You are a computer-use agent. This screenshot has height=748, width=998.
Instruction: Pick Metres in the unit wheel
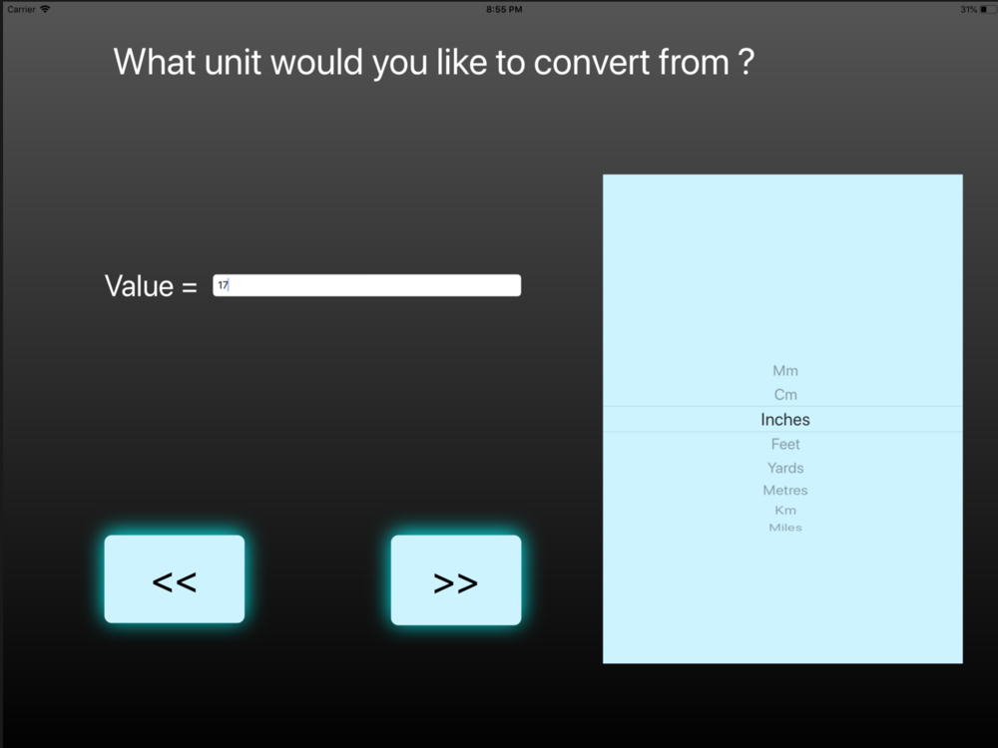click(784, 490)
